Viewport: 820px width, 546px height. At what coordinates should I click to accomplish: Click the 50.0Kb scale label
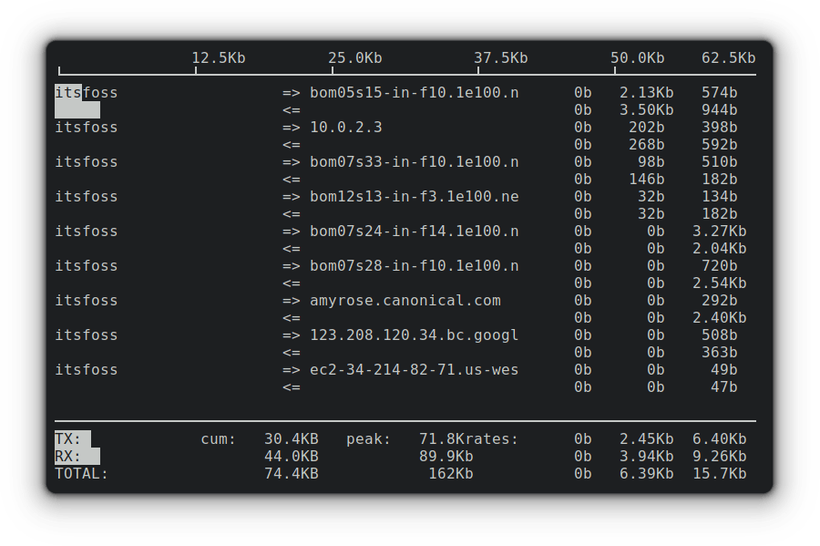637,58
